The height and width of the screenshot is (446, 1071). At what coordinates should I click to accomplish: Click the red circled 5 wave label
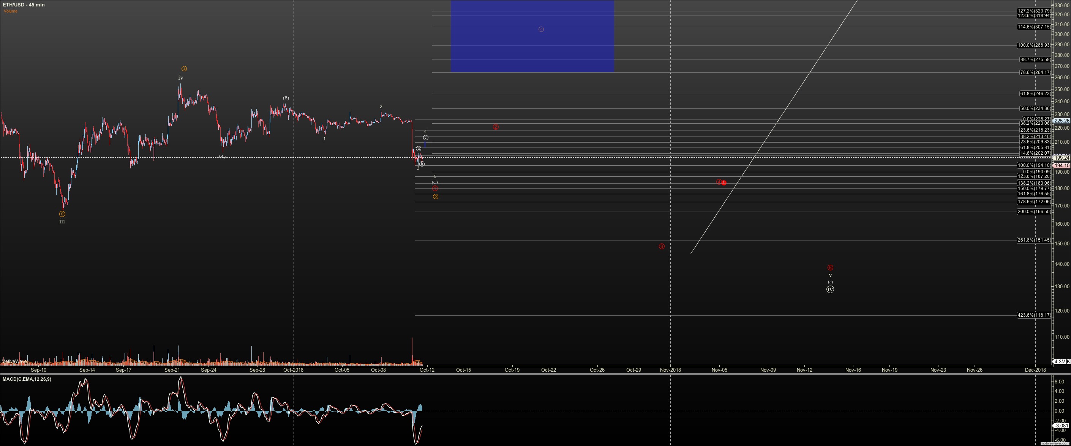pos(830,267)
